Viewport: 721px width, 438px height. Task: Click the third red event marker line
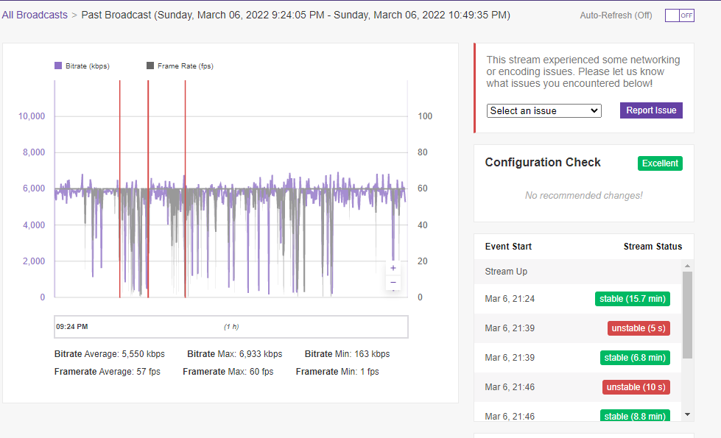[186, 189]
